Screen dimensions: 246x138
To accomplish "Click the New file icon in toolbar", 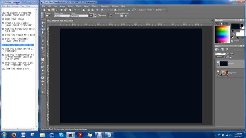I will [x=45, y=10].
